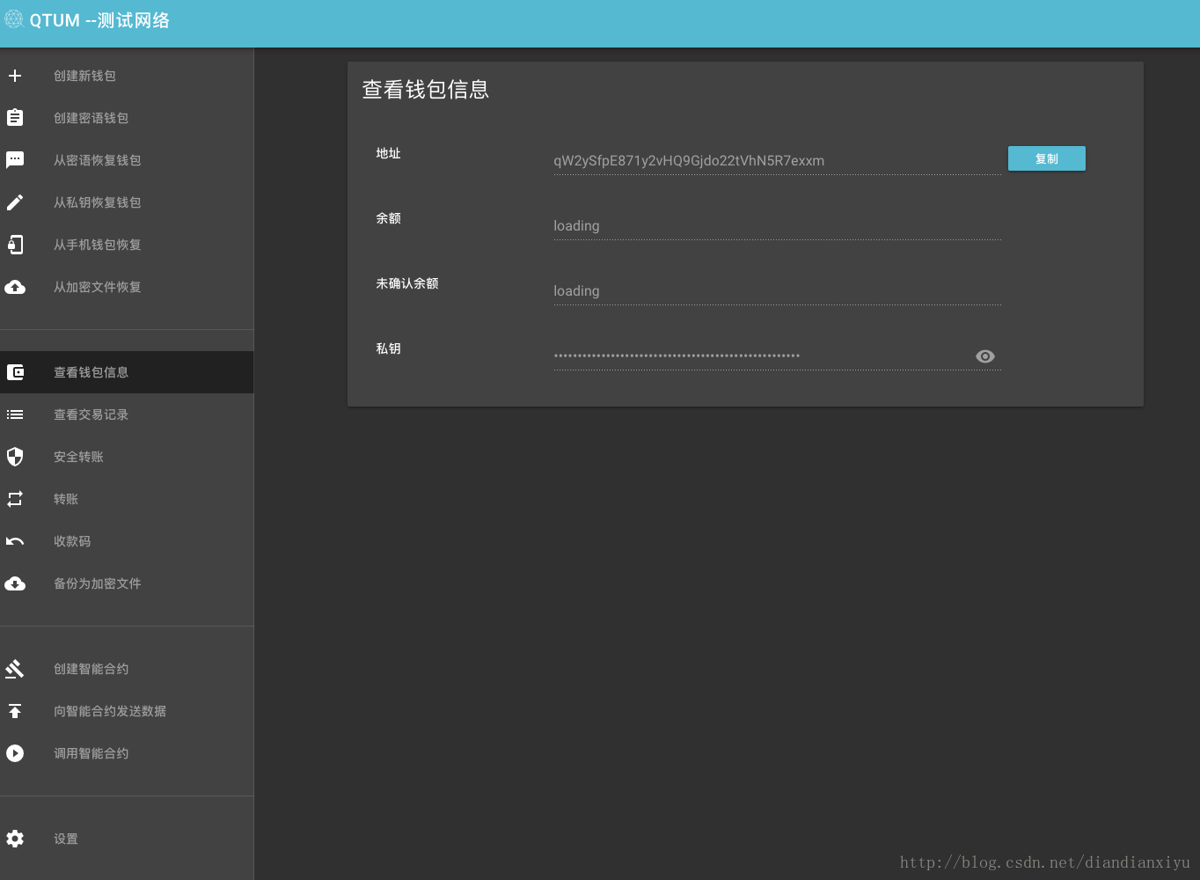Click the QTUM logo in header

[13, 19]
